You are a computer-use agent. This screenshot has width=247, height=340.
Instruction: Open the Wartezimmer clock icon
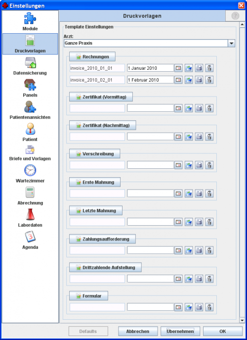tap(30, 170)
